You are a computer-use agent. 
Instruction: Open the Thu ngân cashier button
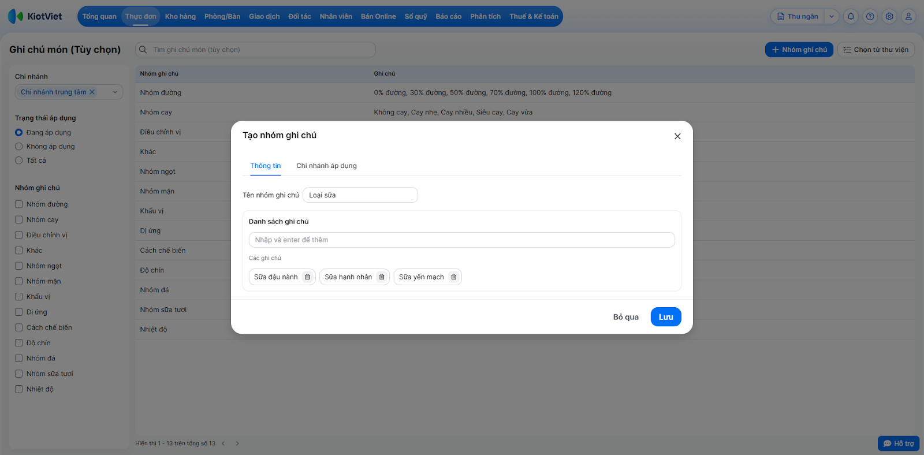pyautogui.click(x=798, y=17)
